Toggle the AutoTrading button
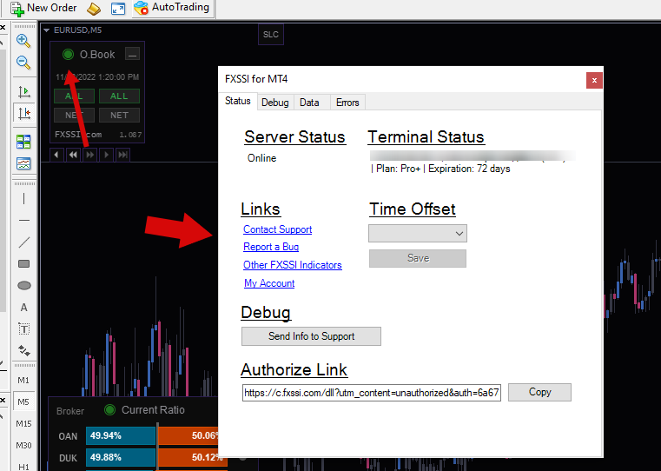 click(x=172, y=8)
